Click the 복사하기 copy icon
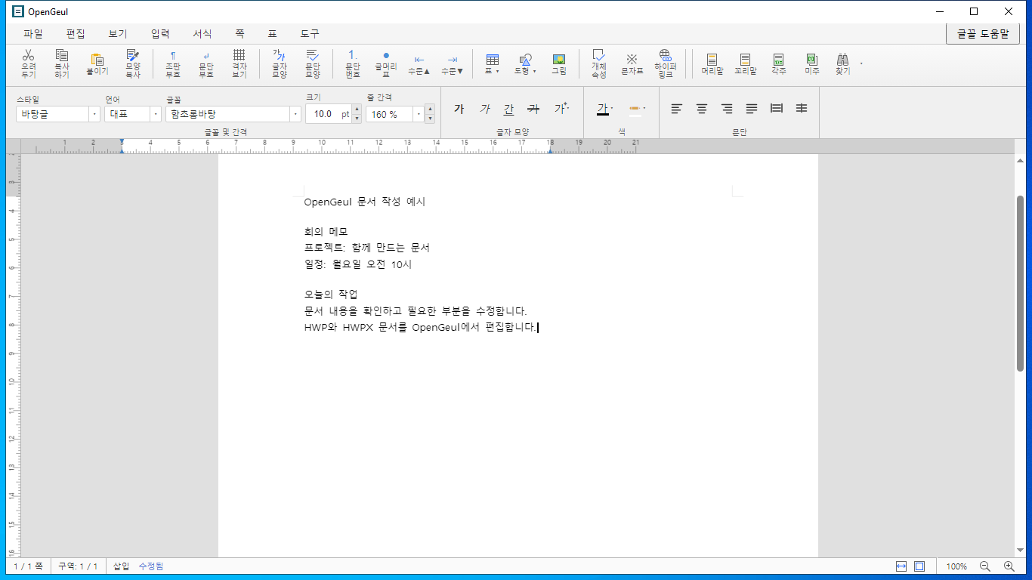The image size is (1032, 580). tap(62, 63)
